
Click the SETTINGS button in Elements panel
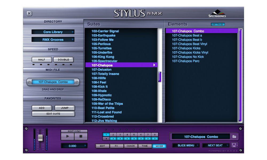[x=218, y=24]
